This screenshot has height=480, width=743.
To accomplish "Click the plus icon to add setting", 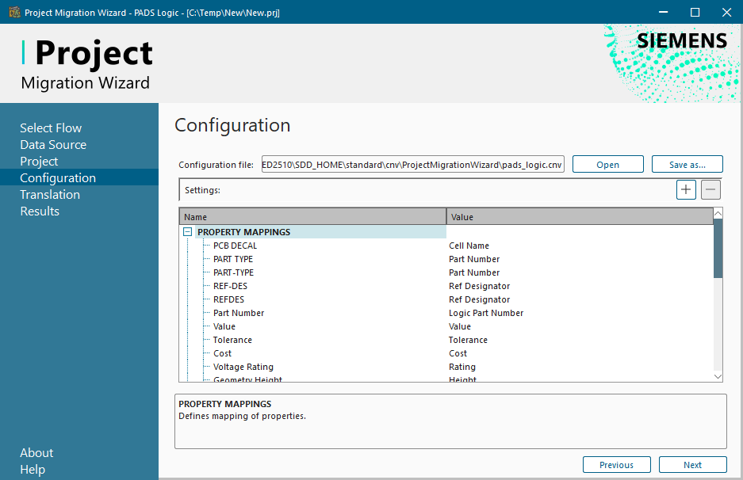I will pyautogui.click(x=686, y=189).
